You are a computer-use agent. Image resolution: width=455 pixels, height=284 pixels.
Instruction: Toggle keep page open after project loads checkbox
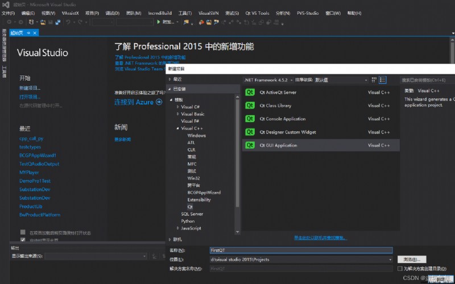click(x=23, y=232)
